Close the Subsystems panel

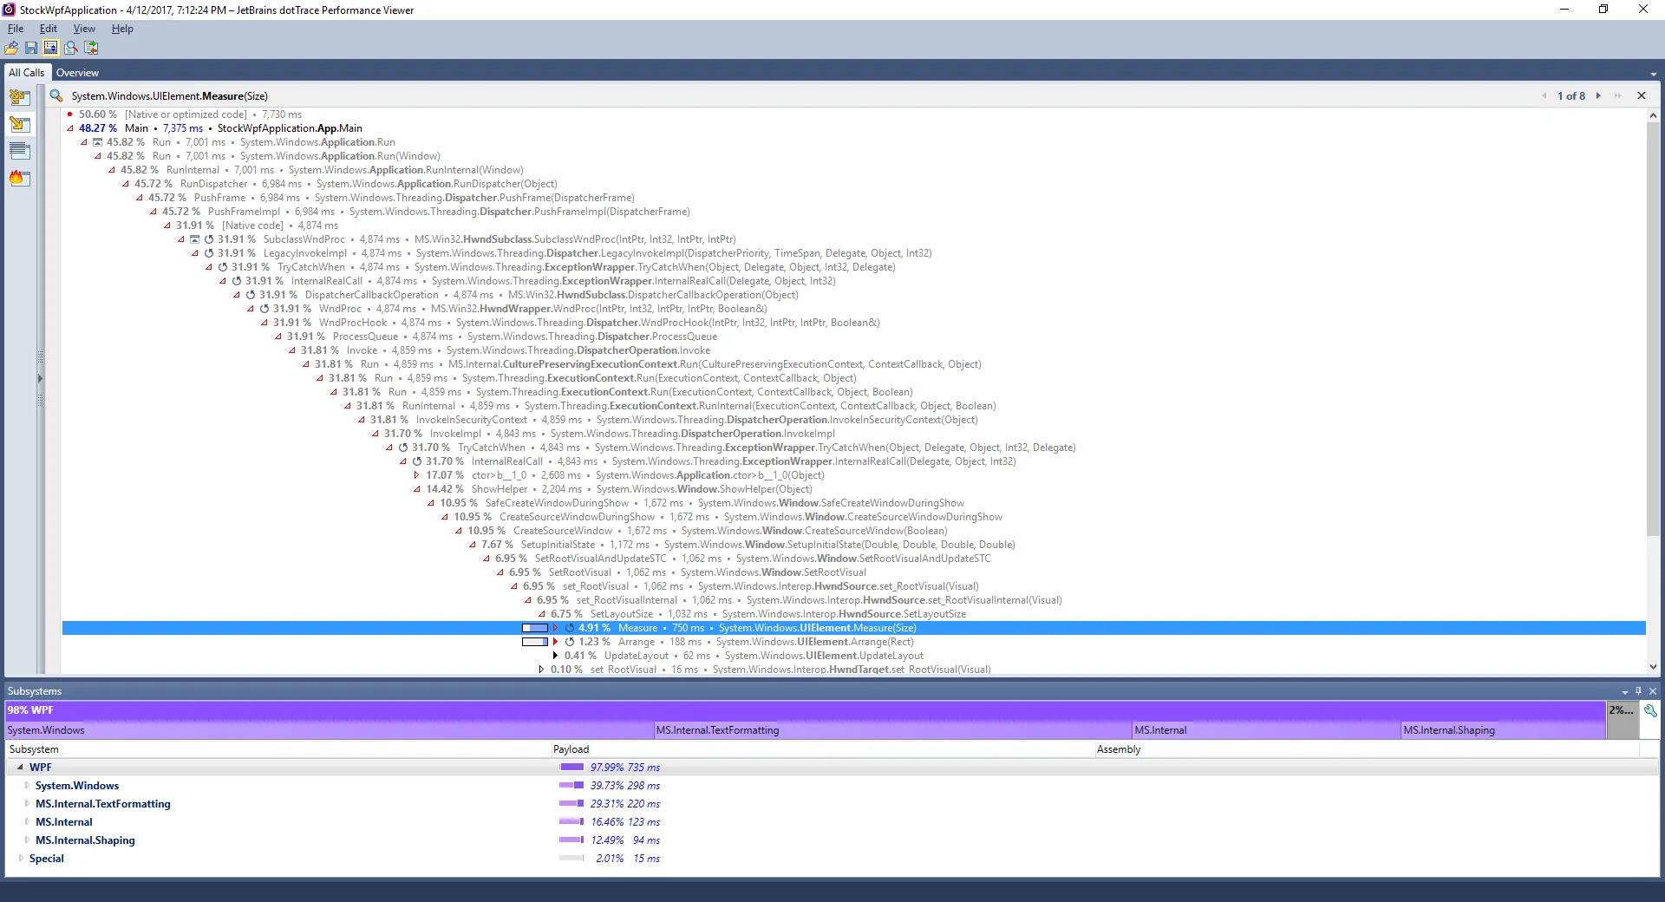click(x=1653, y=691)
